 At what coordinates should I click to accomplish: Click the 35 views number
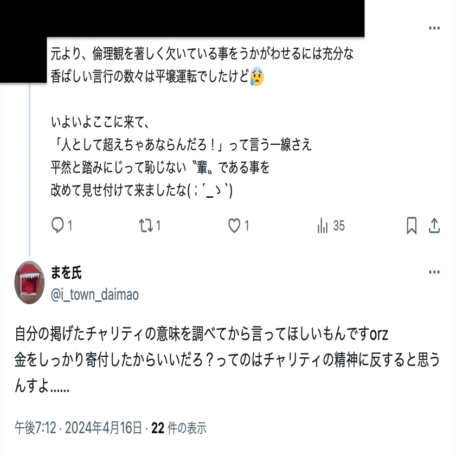[339, 226]
